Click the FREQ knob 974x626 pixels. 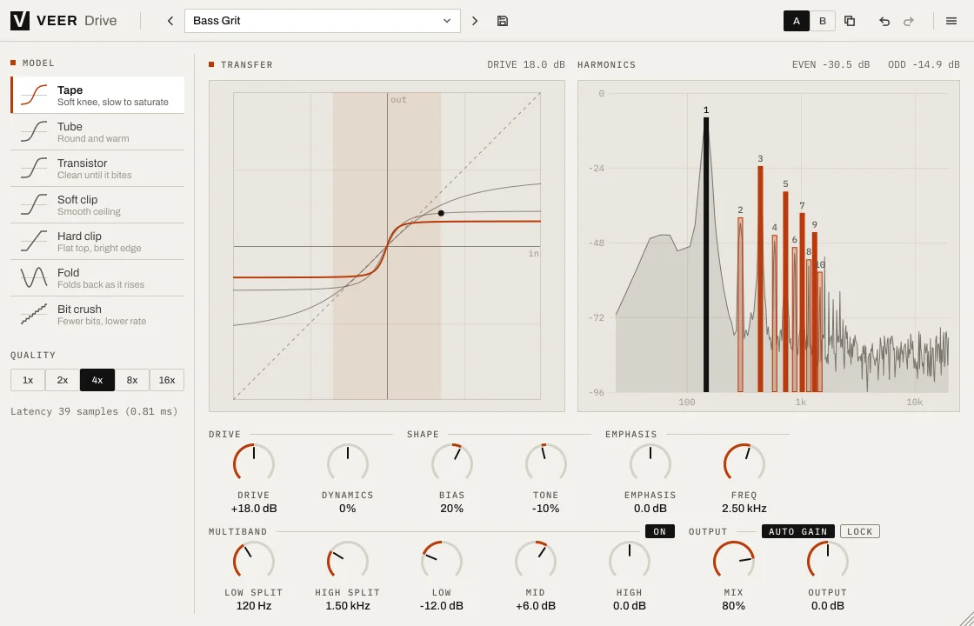click(x=744, y=463)
